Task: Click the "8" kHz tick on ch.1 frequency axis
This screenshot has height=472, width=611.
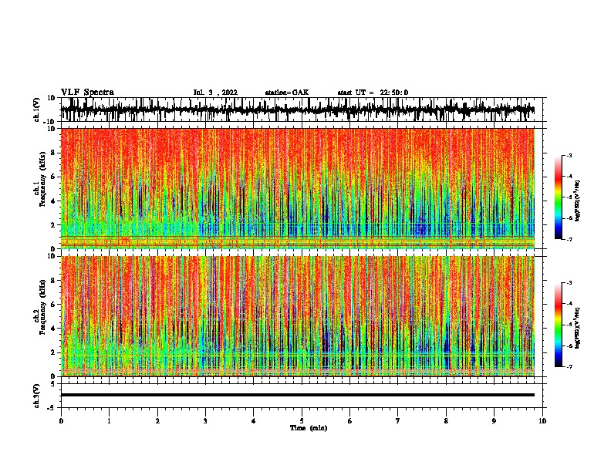Action: [53, 153]
